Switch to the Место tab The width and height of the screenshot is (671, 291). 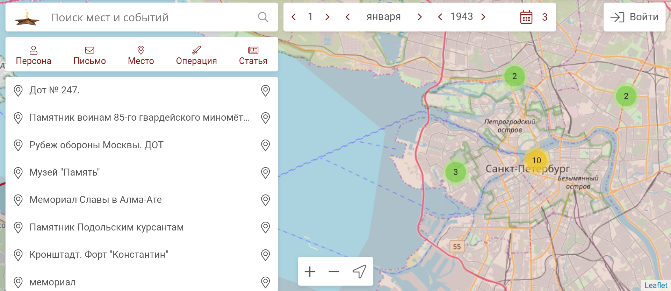141,55
